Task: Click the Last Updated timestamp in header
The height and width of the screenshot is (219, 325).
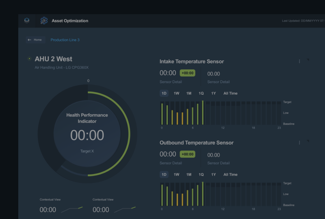Action: [x=303, y=21]
